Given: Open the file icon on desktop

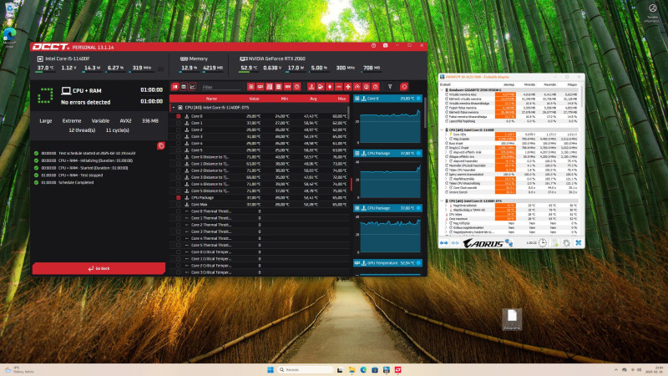Looking at the screenshot, I should tap(512, 319).
